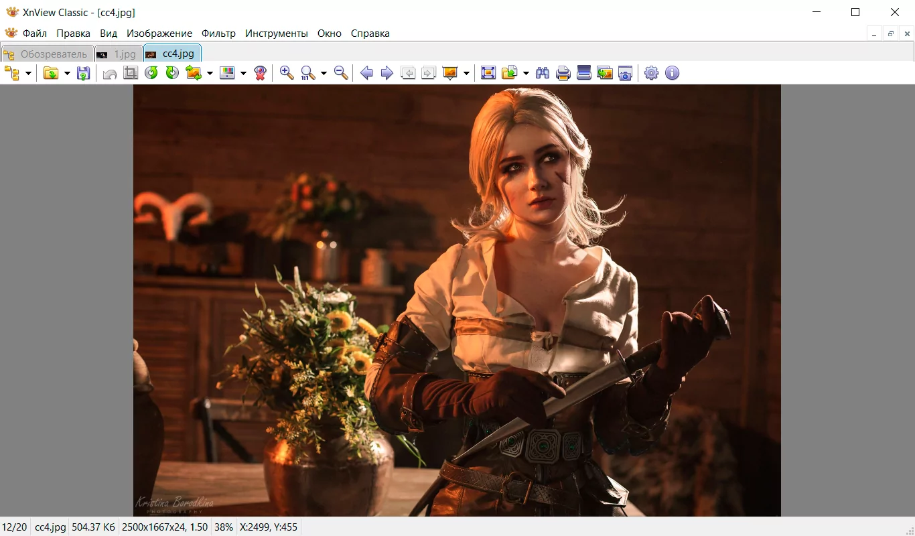This screenshot has height=536, width=915.
Task: Minimize the XnView Classic window
Action: (816, 12)
